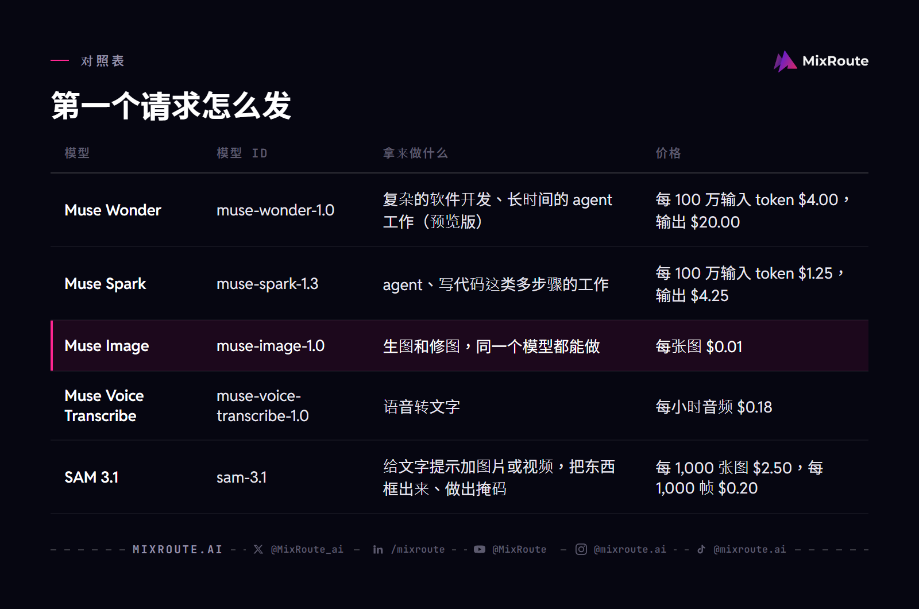The image size is (919, 609).
Task: Open the /mixroute LinkedIn handle
Action: [x=418, y=549]
